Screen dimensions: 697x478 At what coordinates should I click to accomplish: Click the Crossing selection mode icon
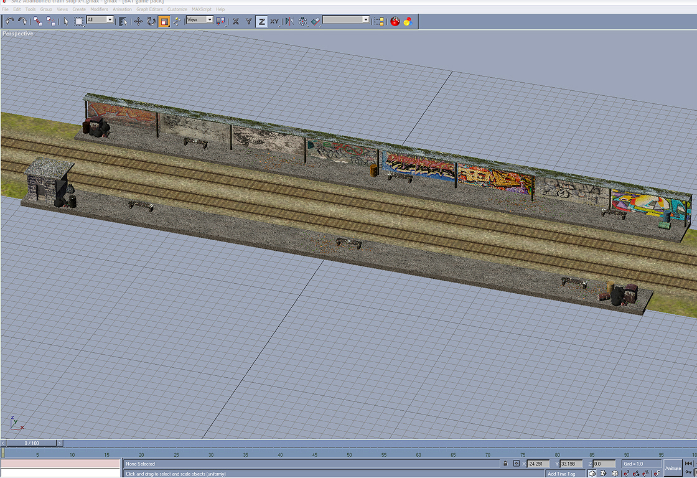(x=603, y=474)
